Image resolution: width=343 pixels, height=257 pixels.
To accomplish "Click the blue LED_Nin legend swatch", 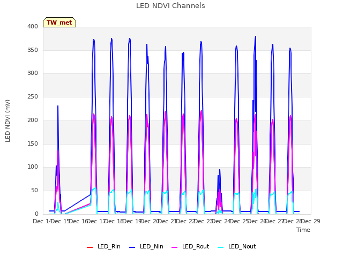I will pos(132,247).
